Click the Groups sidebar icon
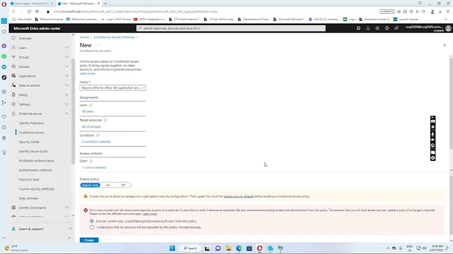 [14, 57]
